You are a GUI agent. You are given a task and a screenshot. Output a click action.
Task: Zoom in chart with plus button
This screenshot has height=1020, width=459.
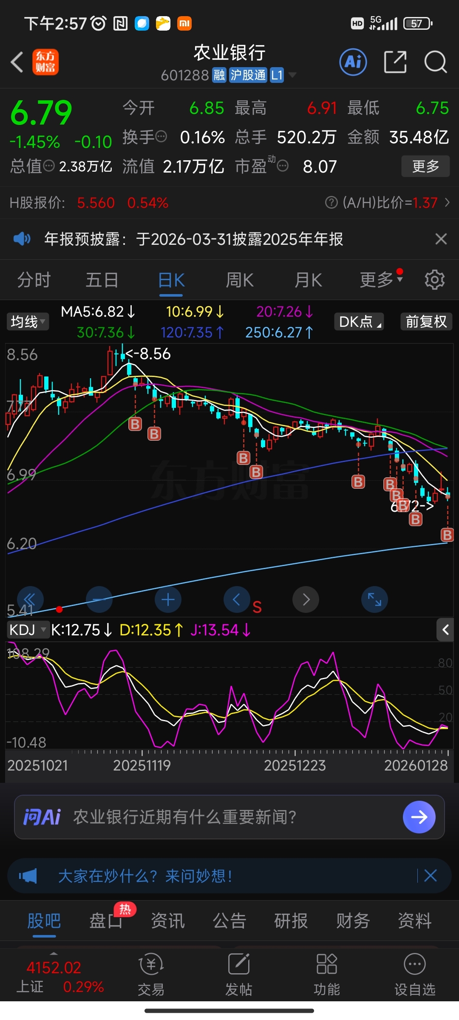[x=168, y=599]
